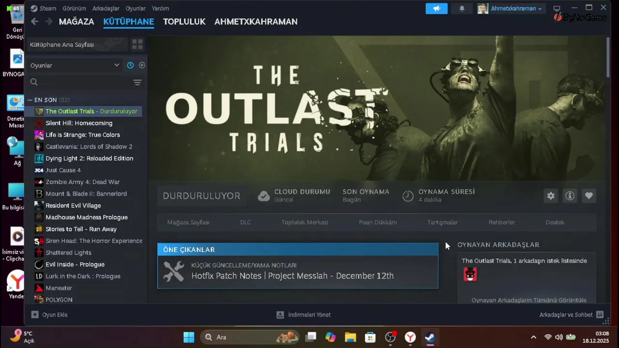Open Mağaza Sayfası link
The height and width of the screenshot is (348, 619).
pyautogui.click(x=188, y=222)
